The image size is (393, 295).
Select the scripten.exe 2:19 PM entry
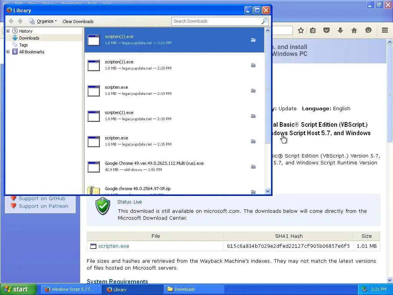coord(174,91)
